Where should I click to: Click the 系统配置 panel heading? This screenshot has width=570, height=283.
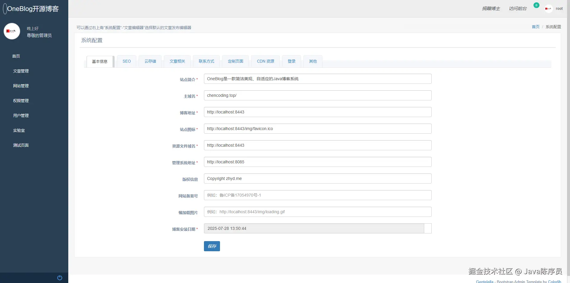(92, 40)
